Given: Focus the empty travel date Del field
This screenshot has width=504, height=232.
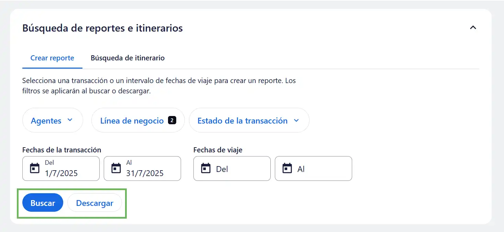Looking at the screenshot, I should point(237,169).
